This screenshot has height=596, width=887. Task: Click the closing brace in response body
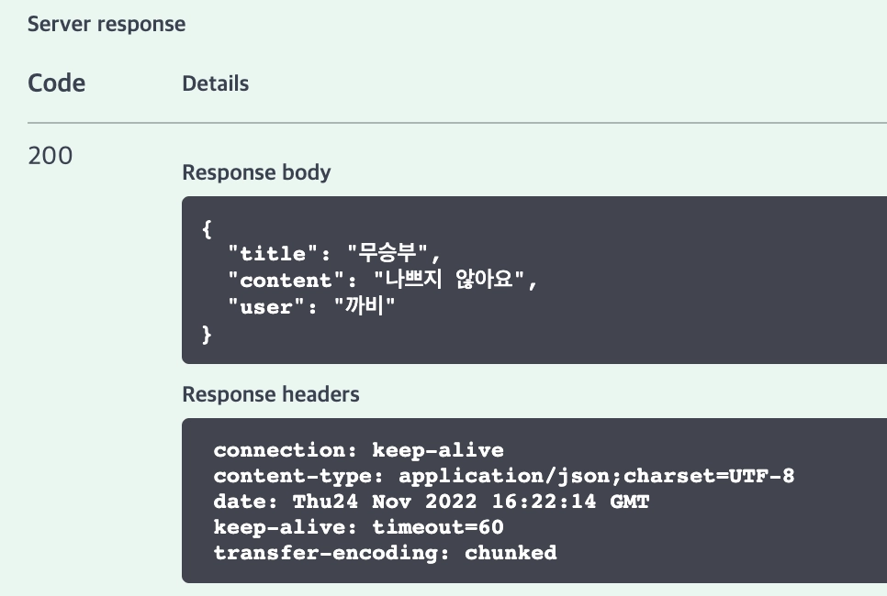(207, 334)
